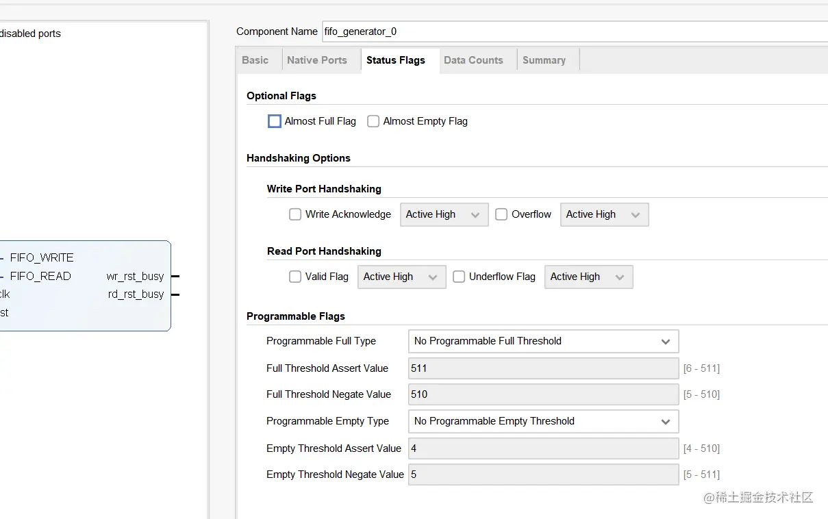Viewport: 828px width, 519px height.
Task: Enable the Almost Full Flag checkbox
Action: (275, 121)
